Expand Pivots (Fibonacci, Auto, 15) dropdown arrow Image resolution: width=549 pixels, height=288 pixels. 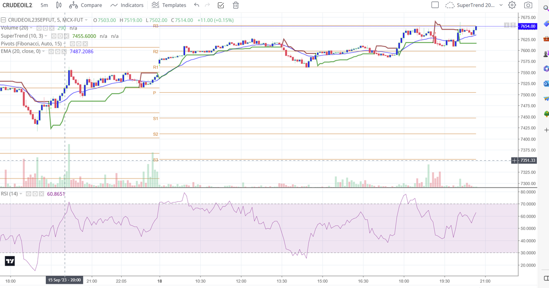tap(65, 43)
